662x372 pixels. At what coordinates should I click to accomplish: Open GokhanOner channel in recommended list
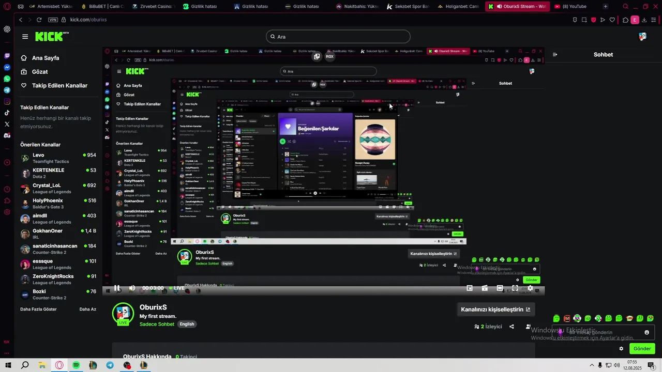58,234
